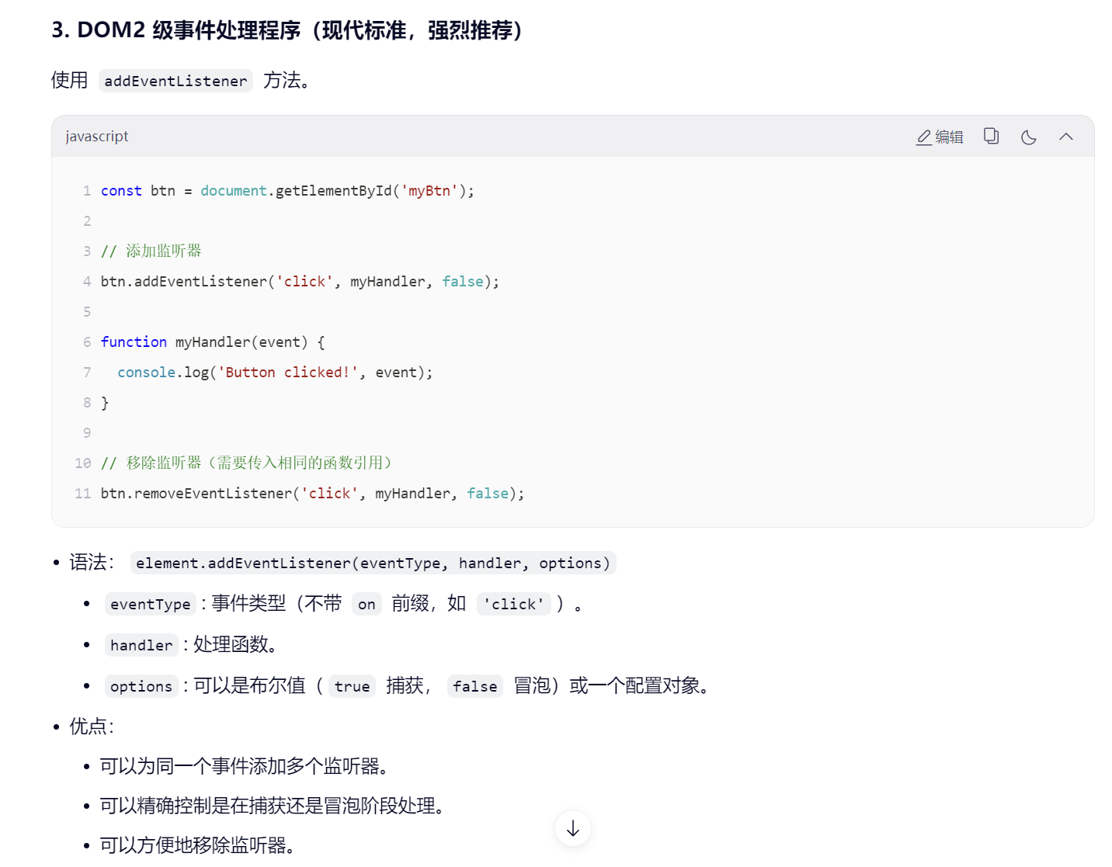Viewport: 1112px width, 867px height.
Task: Click the text '可以为同一个事件添加多个监听器。'
Action: click(x=245, y=766)
